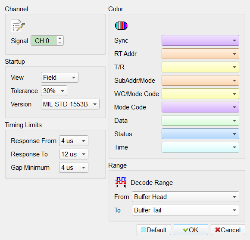
Task: Decrement the Signal channel spinner down arrow
Action: click(x=60, y=43)
